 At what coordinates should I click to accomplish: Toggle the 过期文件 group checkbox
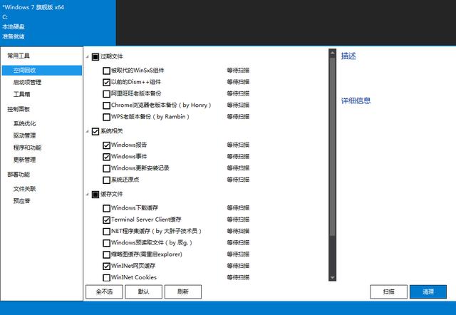click(95, 57)
